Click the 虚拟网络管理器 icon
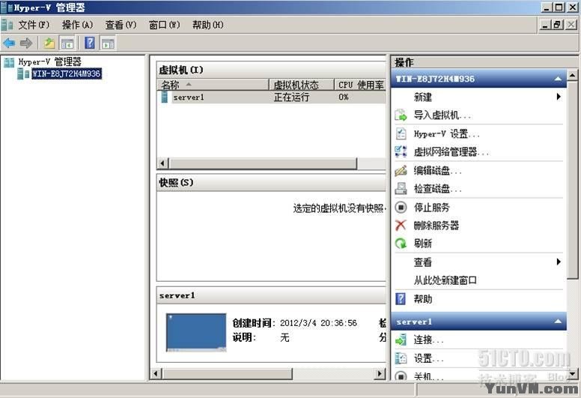 [401, 151]
